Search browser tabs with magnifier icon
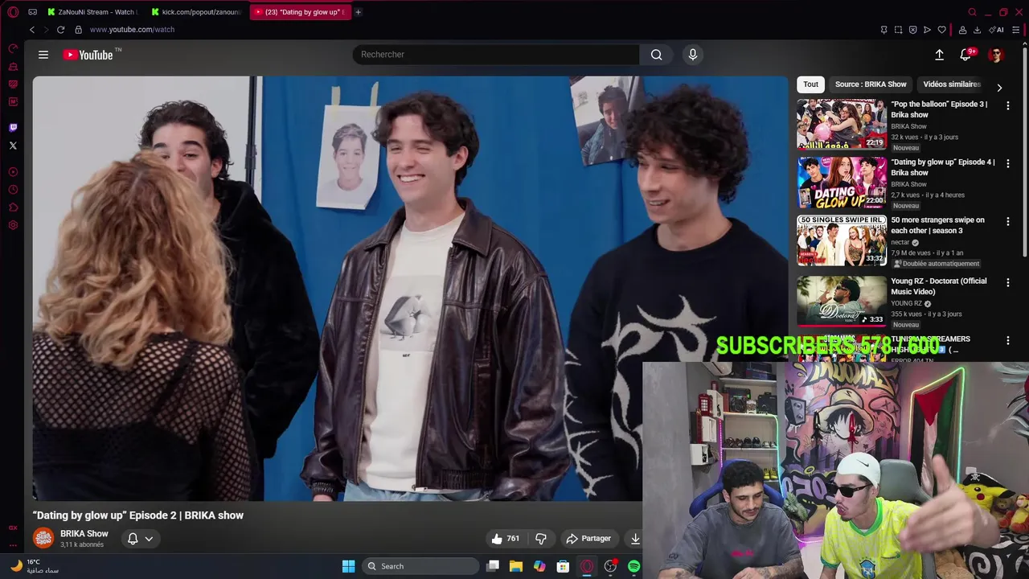 pyautogui.click(x=972, y=12)
